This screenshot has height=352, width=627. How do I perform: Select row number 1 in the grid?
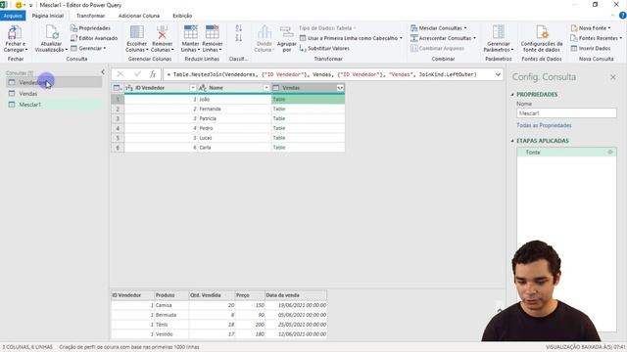(x=118, y=100)
